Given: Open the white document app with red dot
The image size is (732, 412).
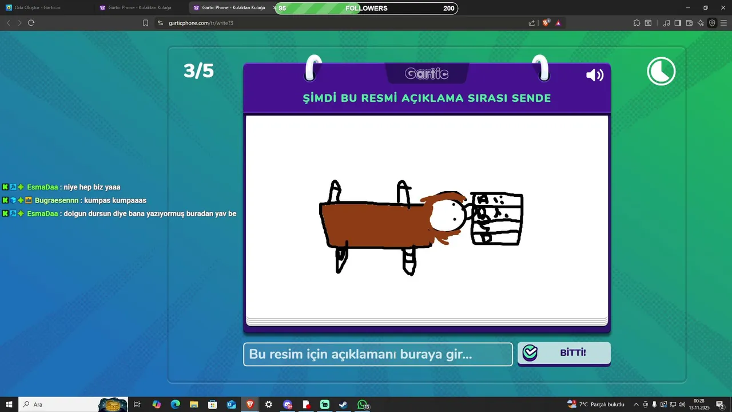Looking at the screenshot, I should click(x=306, y=405).
